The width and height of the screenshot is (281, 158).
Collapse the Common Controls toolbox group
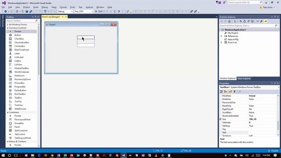coord(8,28)
